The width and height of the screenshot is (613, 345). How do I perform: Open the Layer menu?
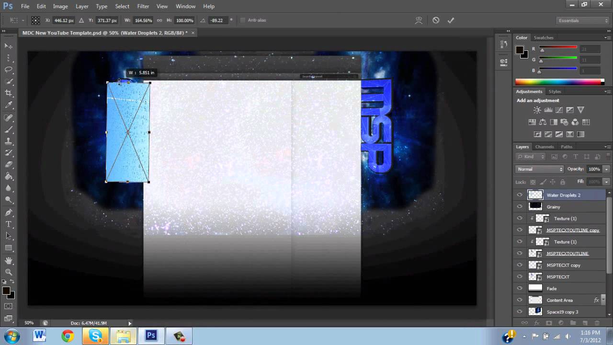pos(82,6)
